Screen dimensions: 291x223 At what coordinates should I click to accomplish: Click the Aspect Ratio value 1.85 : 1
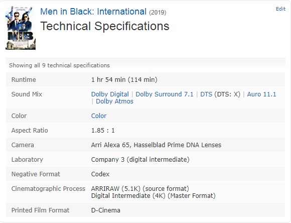(103, 131)
